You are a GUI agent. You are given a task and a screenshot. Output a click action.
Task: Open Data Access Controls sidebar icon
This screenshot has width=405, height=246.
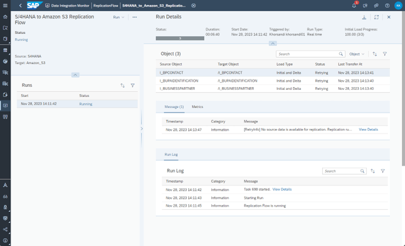(5, 94)
